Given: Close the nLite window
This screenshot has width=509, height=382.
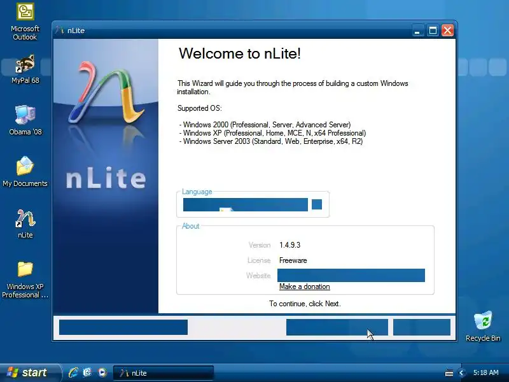Looking at the screenshot, I should (x=447, y=31).
